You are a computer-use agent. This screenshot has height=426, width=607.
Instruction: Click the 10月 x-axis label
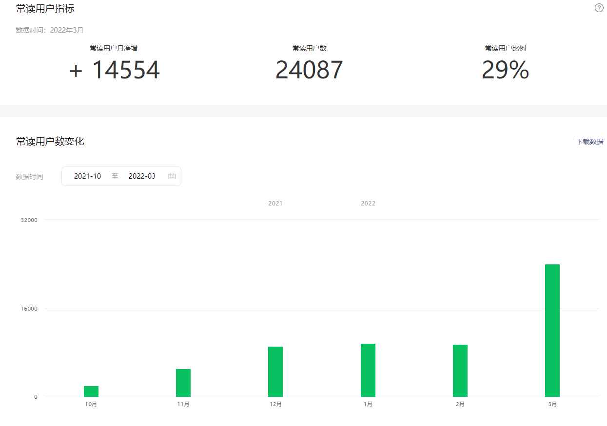tap(91, 404)
